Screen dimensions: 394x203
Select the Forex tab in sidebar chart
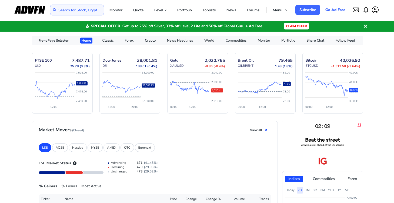(352, 179)
